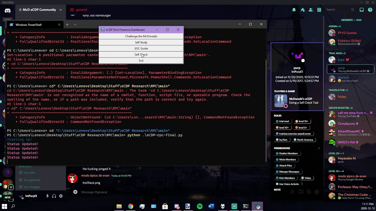The height and width of the screenshot is (211, 376).
Task: Toggle the level 15+ role chip
Action: pos(302,121)
